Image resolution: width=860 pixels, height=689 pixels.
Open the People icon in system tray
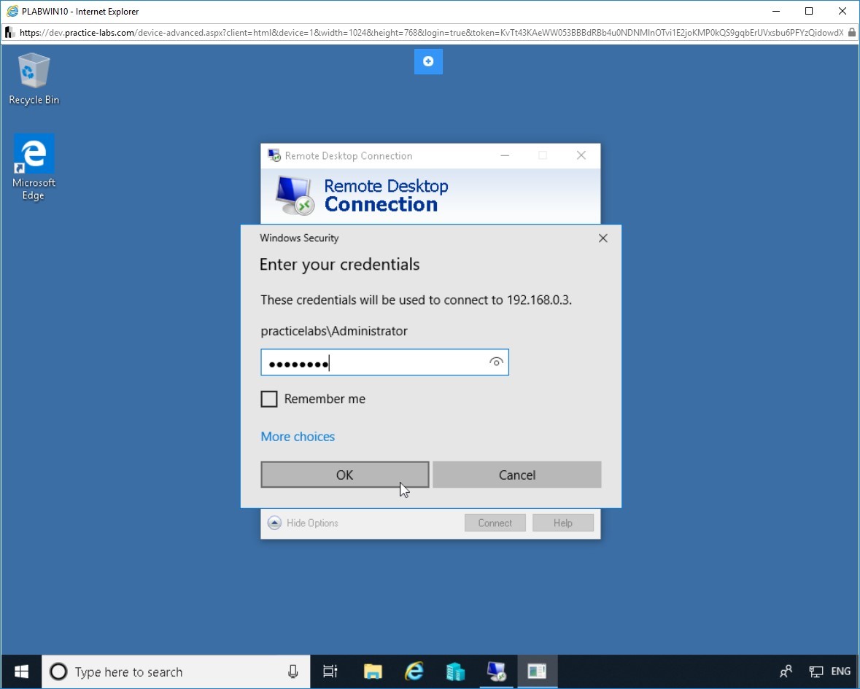pos(786,672)
